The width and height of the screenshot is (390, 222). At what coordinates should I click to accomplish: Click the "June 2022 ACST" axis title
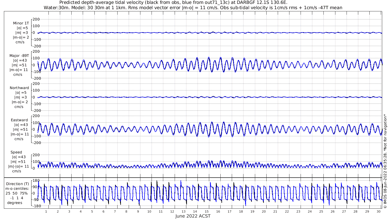[193, 216]
